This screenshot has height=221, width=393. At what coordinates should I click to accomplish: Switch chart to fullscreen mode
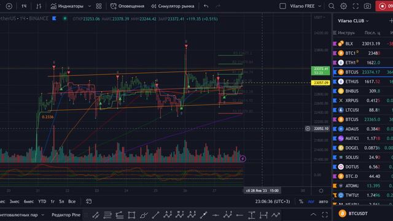356,6
